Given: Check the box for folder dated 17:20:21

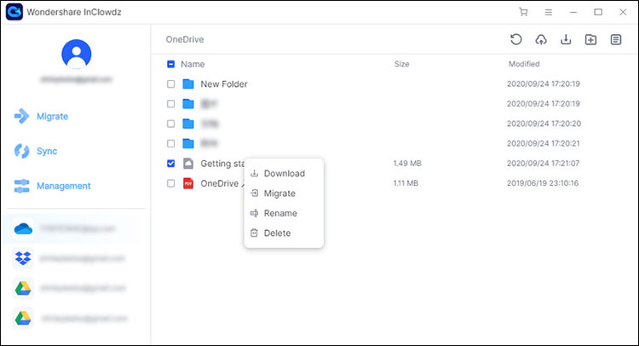Looking at the screenshot, I should [170, 143].
